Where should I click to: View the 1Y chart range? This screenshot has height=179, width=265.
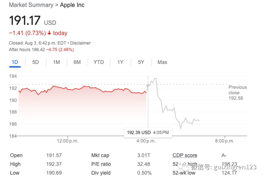click(x=120, y=62)
